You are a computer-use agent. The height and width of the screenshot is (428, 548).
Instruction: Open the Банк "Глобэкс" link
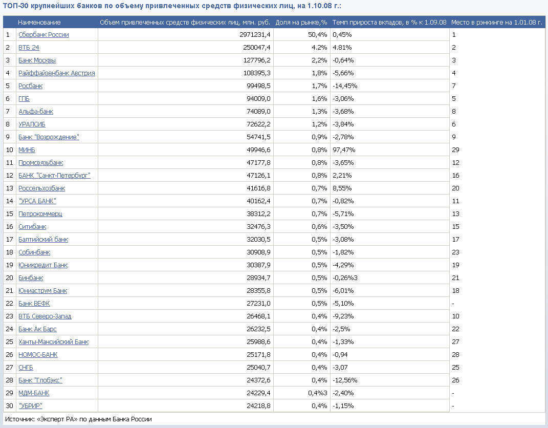pyautogui.click(x=40, y=380)
